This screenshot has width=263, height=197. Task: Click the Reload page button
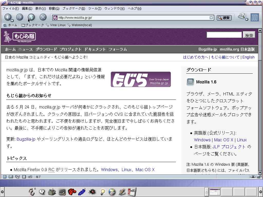31,17
